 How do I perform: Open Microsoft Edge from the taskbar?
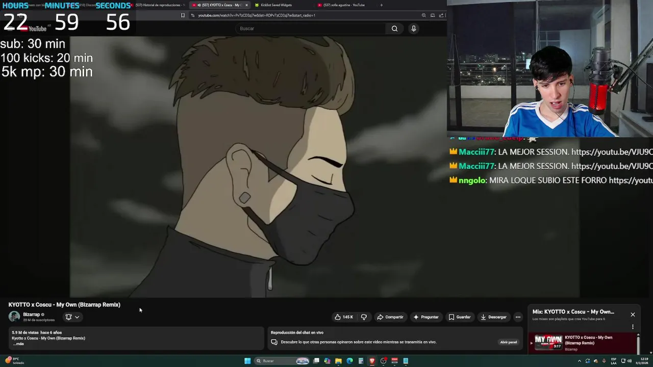click(x=349, y=361)
